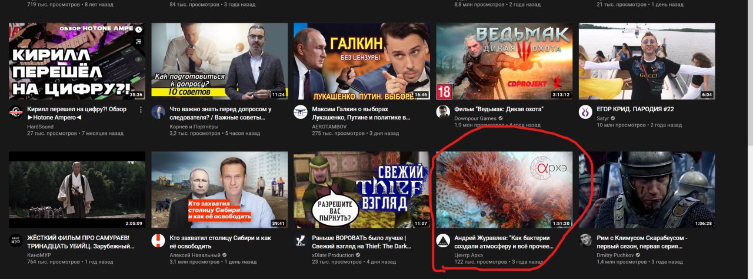The image size is (753, 279).
Task: Open the Roman soldier helmet thumbnail
Action: [x=647, y=190]
